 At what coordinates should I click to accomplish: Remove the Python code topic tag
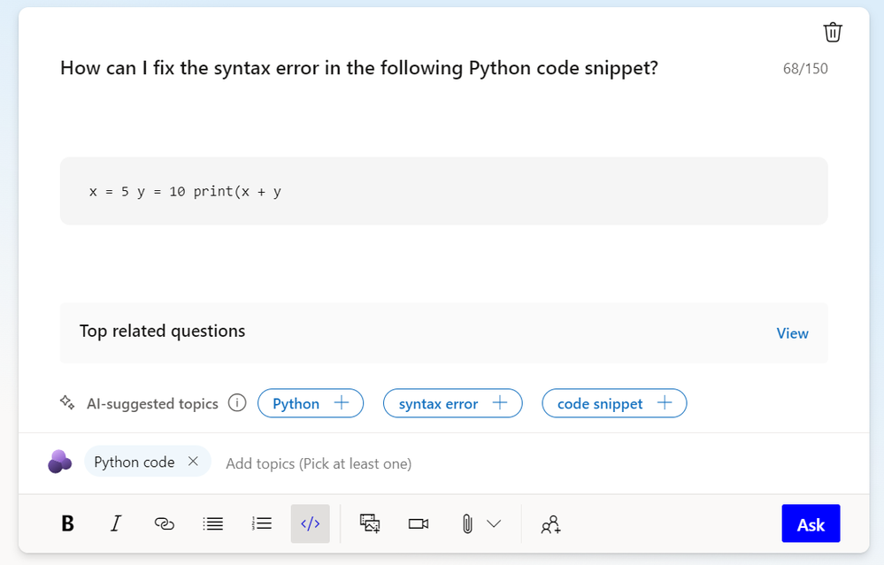[x=193, y=462]
